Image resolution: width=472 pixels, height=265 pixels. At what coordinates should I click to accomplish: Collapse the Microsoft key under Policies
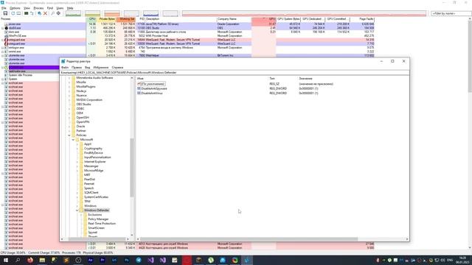73,140
